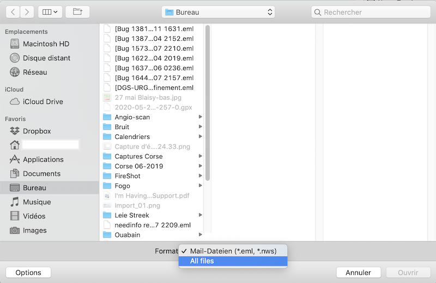The image size is (436, 283).
Task: Click the Corse 06-2019 folder icon
Action: (107, 166)
